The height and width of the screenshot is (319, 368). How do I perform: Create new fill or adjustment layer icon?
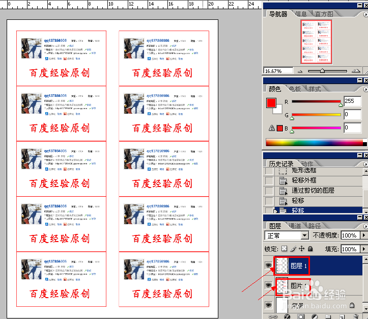(315, 316)
